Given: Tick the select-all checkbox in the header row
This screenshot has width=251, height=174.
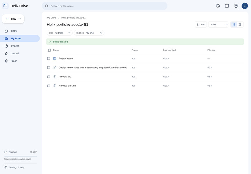Looking at the screenshot, I should (49, 50).
